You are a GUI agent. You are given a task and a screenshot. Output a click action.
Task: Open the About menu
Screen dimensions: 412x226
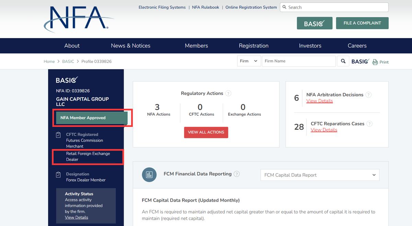coord(72,46)
